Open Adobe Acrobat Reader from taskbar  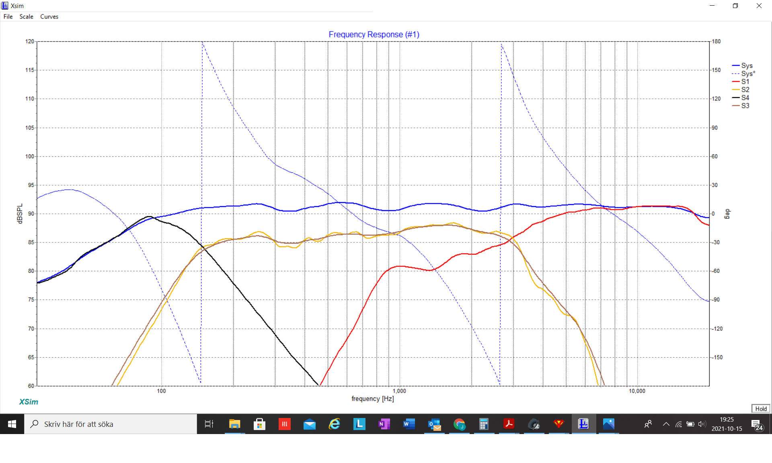point(509,424)
